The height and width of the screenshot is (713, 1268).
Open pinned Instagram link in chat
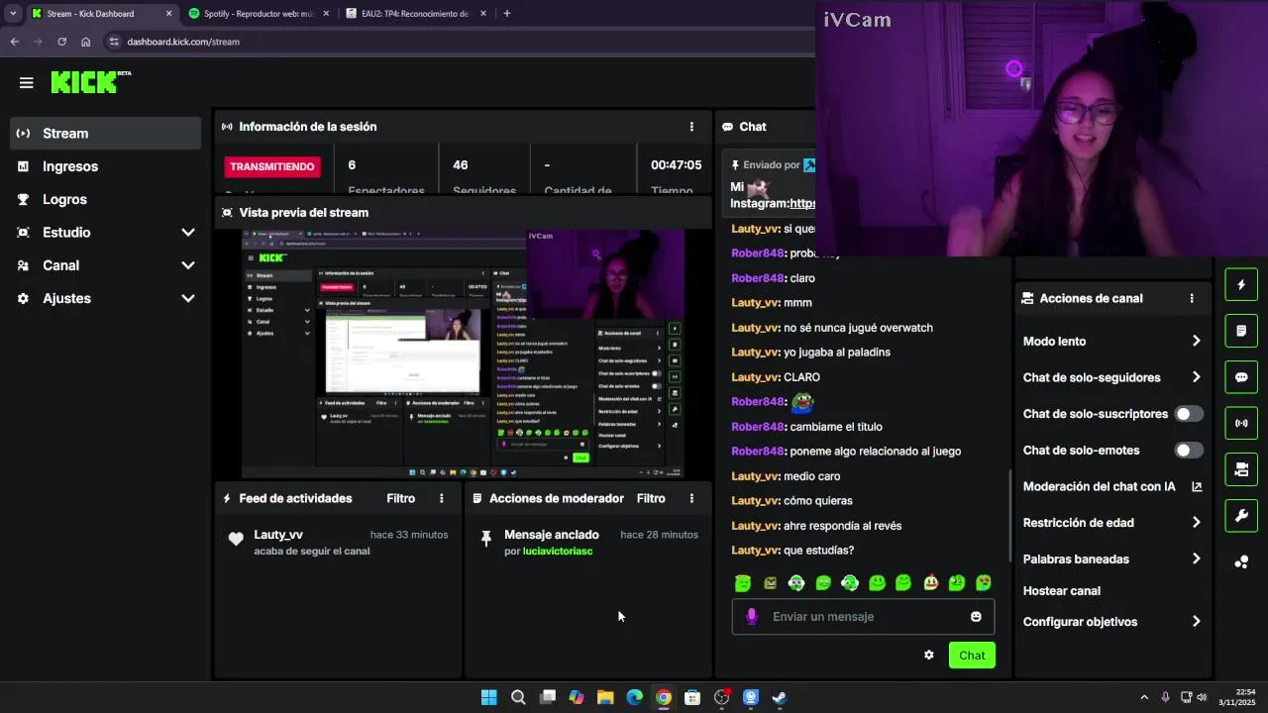tap(802, 203)
